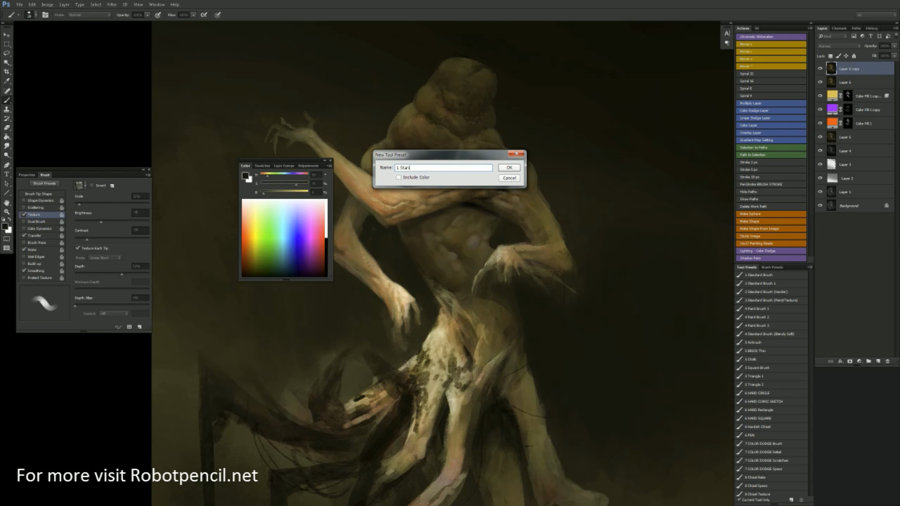Create new adjustment layer
This screenshot has height=506, width=900.
[859, 361]
